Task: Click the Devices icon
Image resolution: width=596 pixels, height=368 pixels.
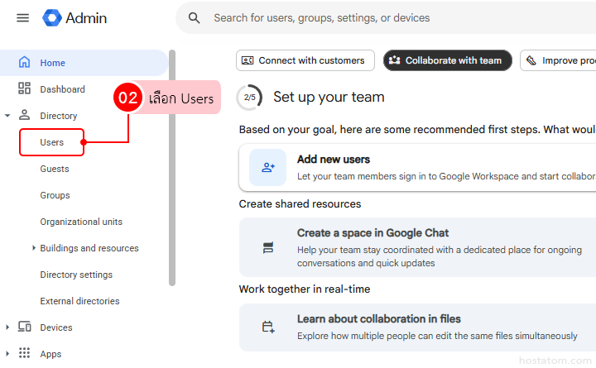Action: tap(24, 327)
